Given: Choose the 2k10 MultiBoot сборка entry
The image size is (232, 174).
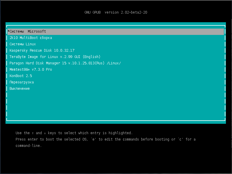Looking at the screenshot, I should (x=31, y=38).
